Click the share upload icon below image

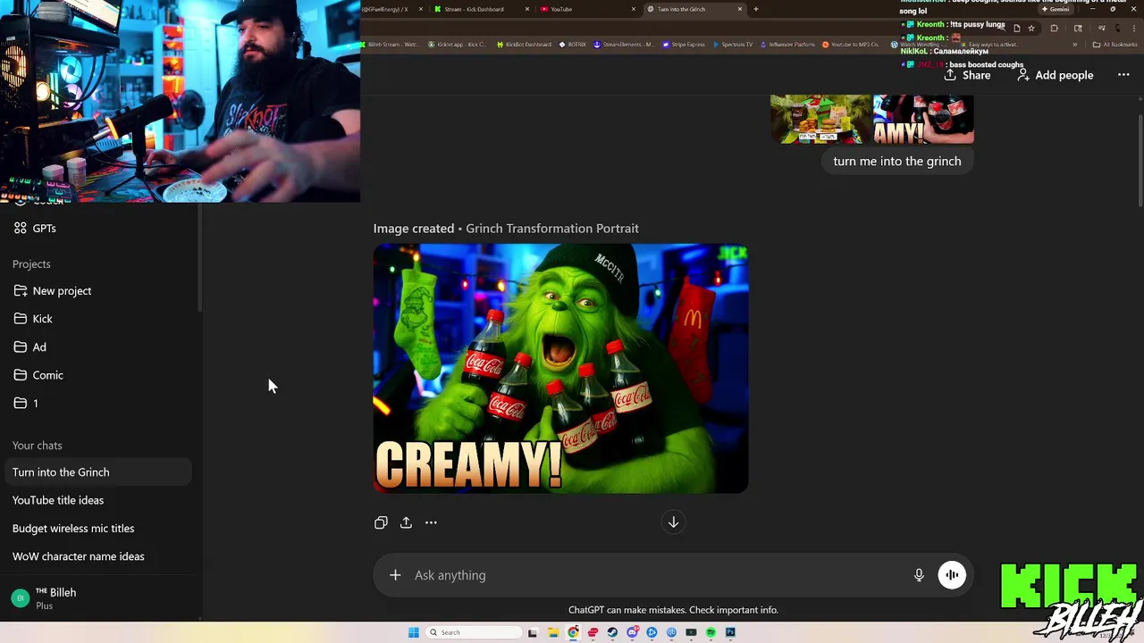click(x=406, y=522)
